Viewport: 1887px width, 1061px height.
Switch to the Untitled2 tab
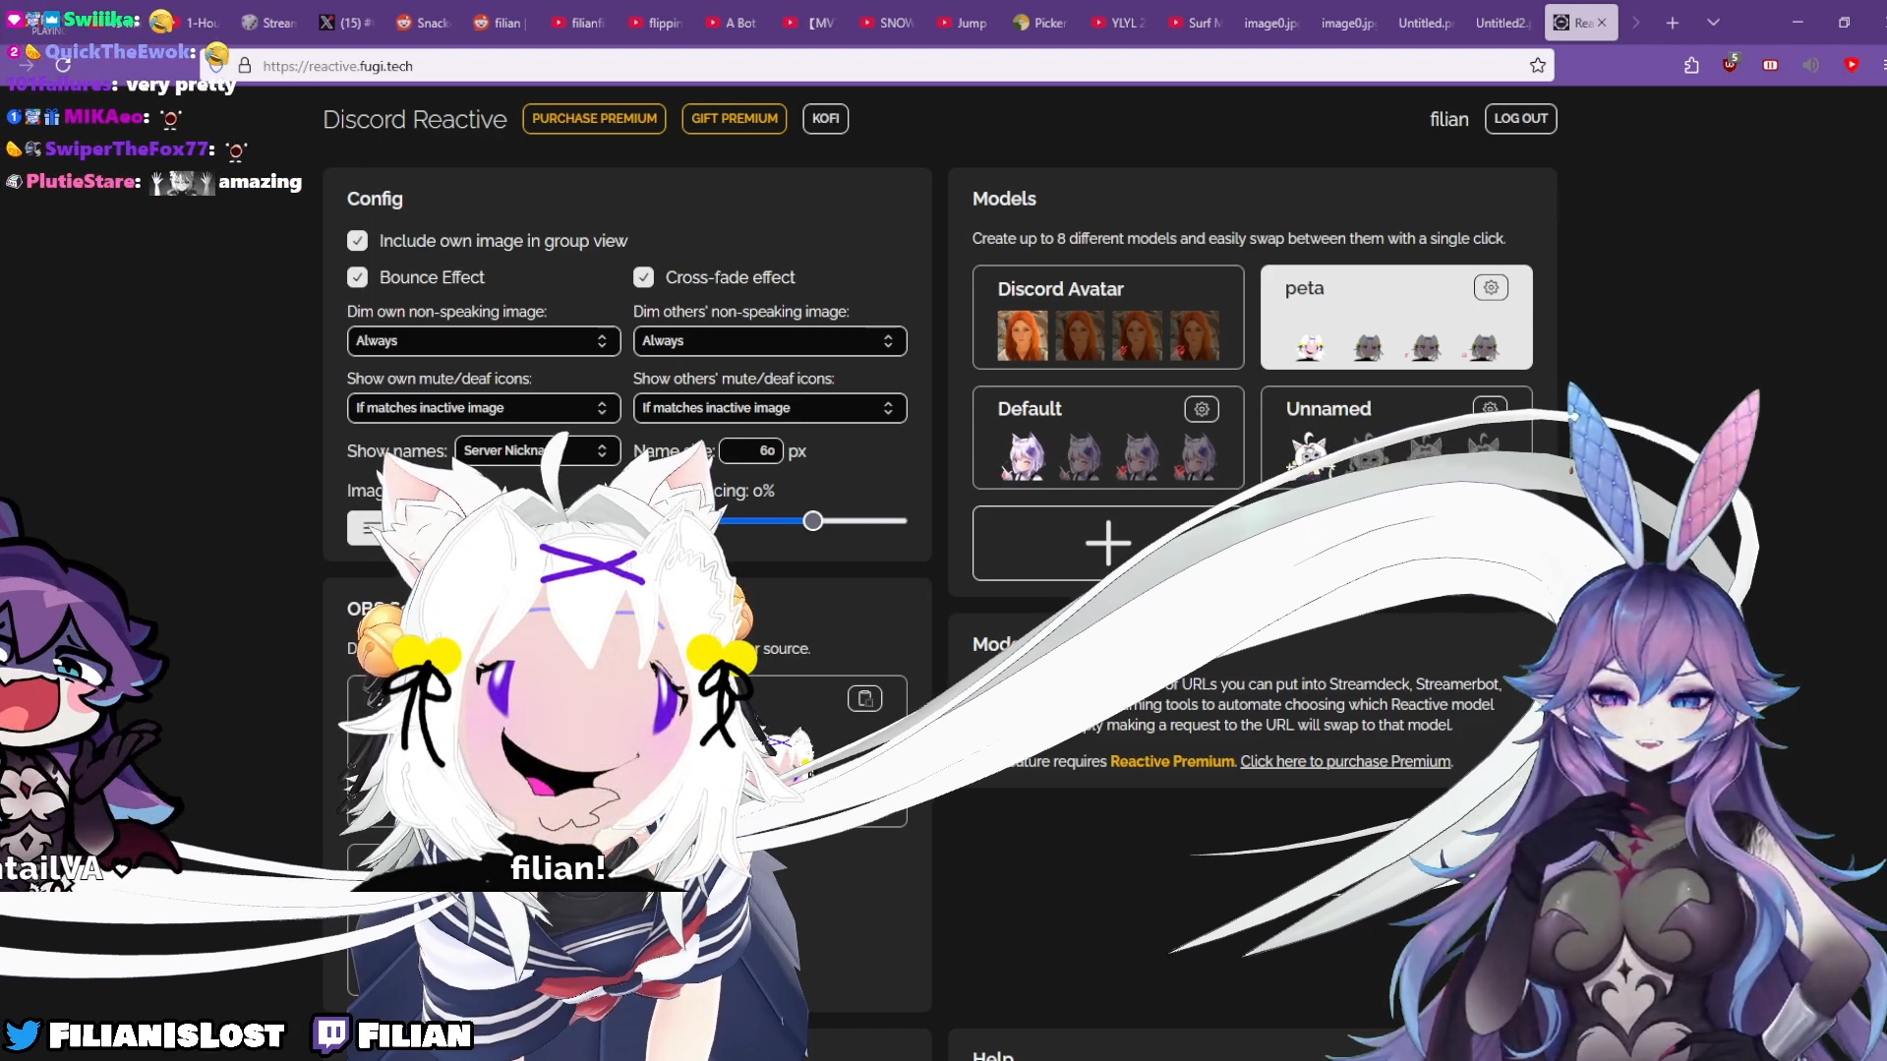pyautogui.click(x=1504, y=23)
